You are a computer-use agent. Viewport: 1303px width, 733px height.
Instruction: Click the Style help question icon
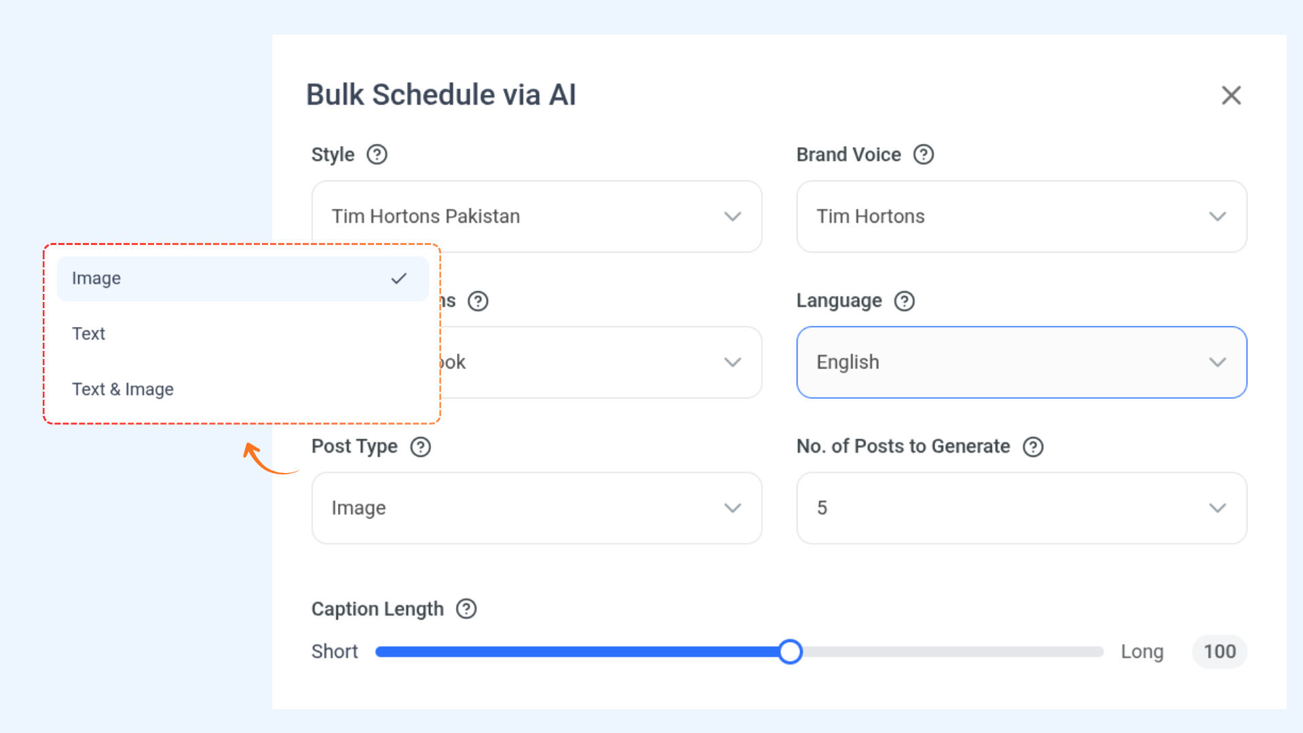point(377,155)
